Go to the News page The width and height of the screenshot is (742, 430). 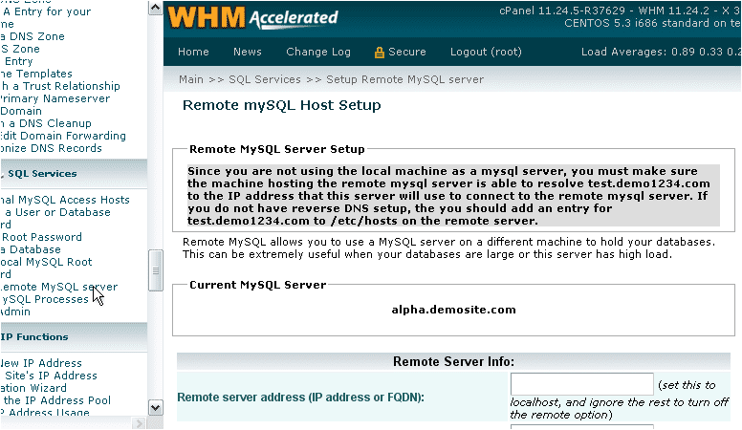[x=247, y=52]
